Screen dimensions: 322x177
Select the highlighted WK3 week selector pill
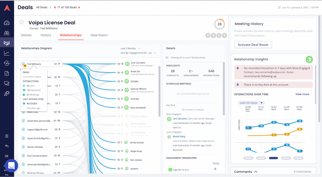273,158
